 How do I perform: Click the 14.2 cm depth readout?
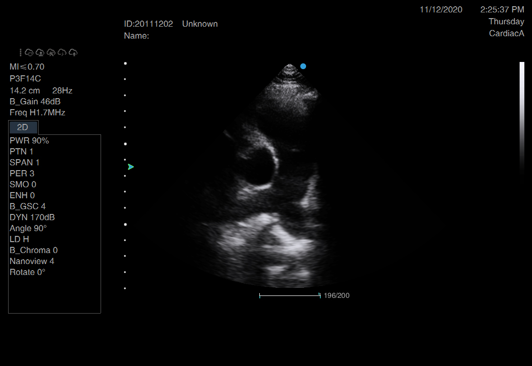(x=25, y=91)
